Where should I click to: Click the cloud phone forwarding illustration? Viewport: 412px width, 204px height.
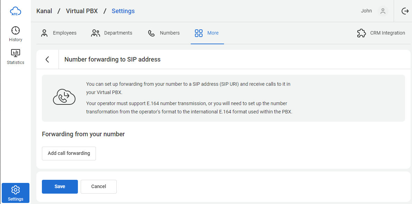point(64,97)
